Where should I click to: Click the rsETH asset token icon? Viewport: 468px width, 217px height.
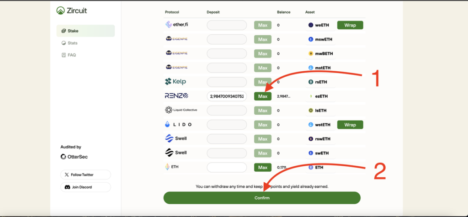311,82
